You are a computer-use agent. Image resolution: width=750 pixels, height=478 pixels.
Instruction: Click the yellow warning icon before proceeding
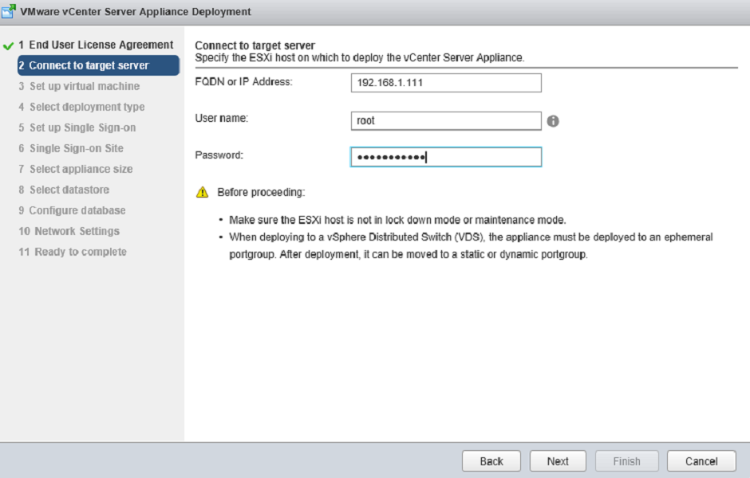(203, 192)
